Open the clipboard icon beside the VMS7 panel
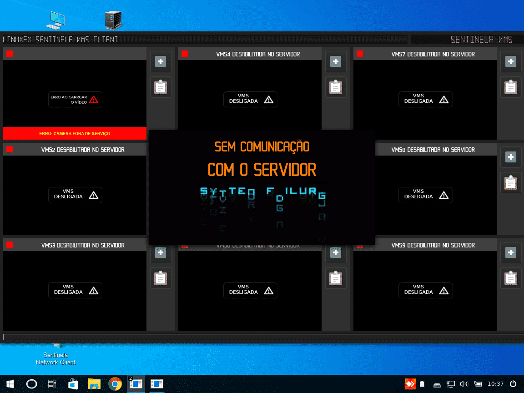The height and width of the screenshot is (393, 524). (511, 86)
